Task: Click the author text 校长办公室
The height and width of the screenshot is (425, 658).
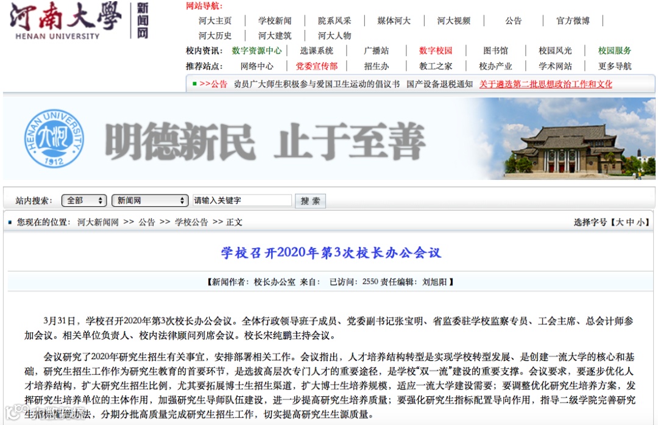Action: (x=274, y=282)
